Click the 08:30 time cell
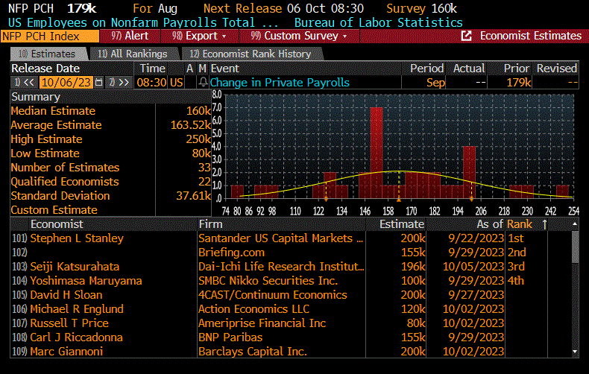Image resolution: width=589 pixels, height=374 pixels. click(152, 83)
